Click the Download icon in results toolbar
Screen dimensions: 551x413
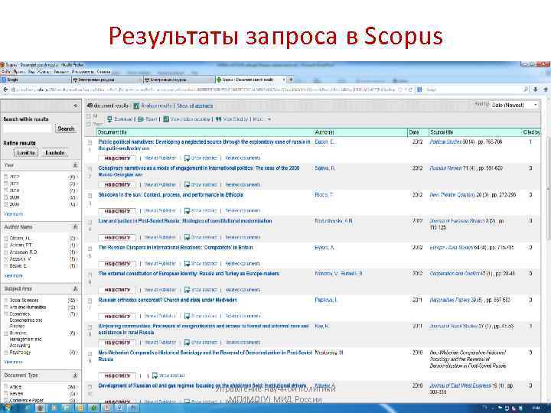[x=109, y=119]
